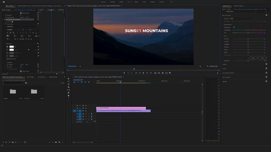Toggle Snap in the timeline
This screenshot has height=152, width=271.
(78, 82)
